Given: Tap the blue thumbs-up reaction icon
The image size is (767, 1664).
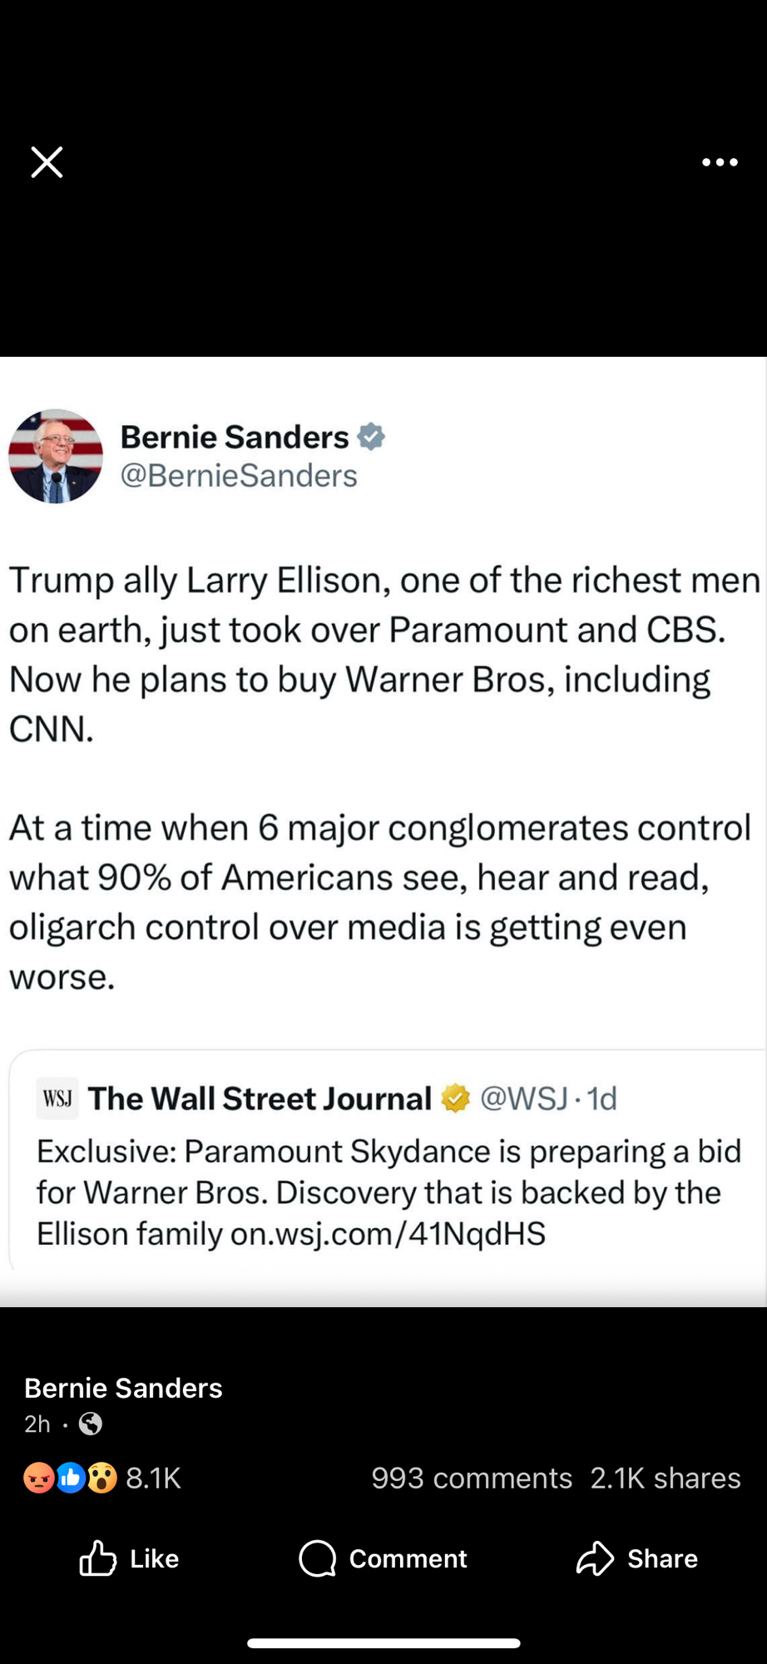Looking at the screenshot, I should [71, 1478].
